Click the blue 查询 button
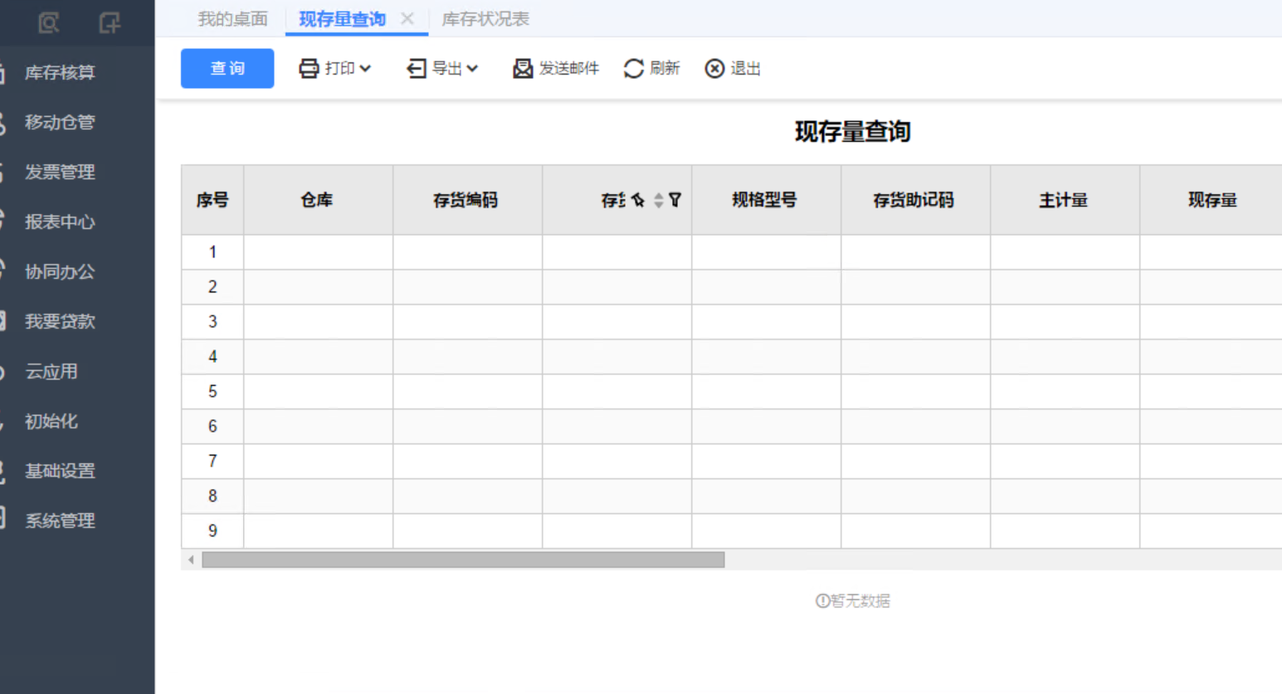Image resolution: width=1282 pixels, height=694 pixels. (x=227, y=68)
